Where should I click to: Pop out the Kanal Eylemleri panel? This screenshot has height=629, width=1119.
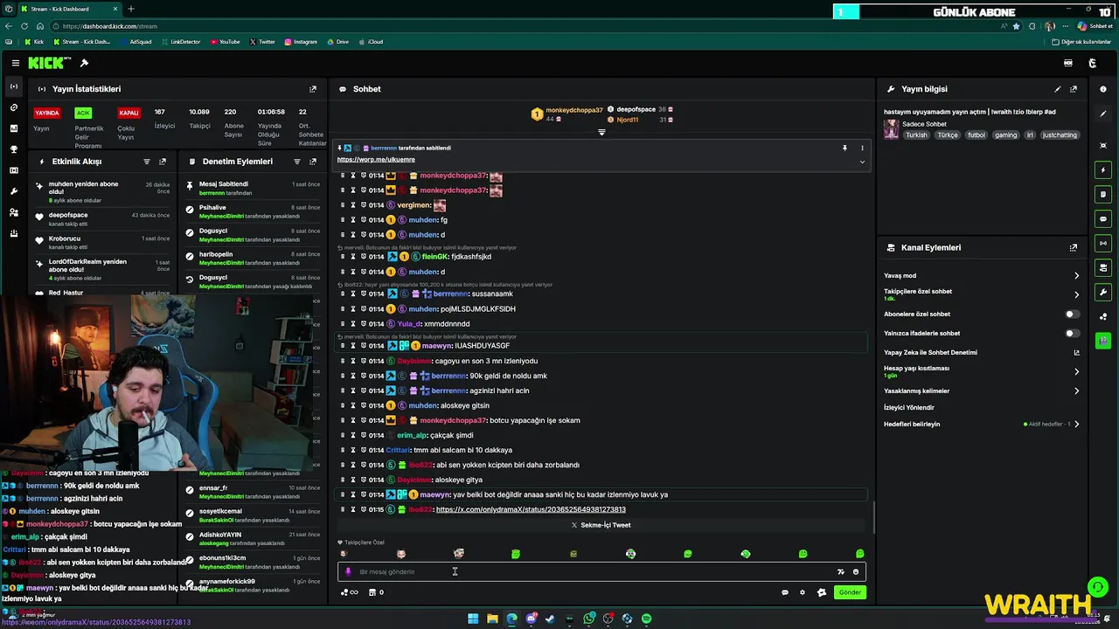(x=1074, y=247)
